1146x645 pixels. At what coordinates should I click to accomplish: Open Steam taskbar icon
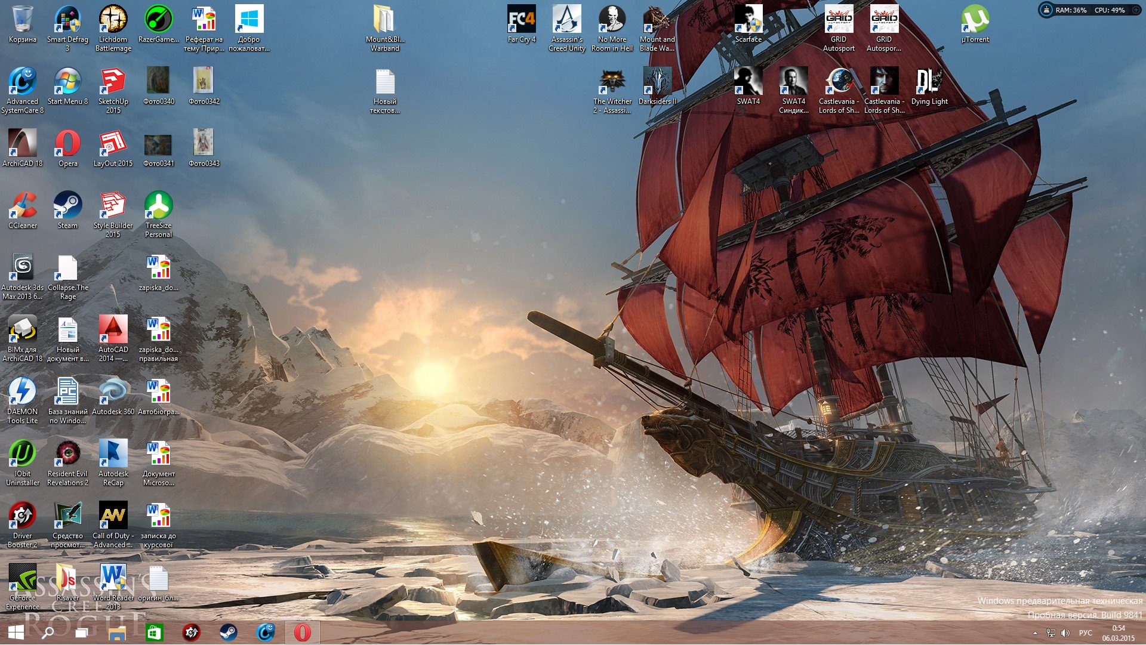click(228, 632)
